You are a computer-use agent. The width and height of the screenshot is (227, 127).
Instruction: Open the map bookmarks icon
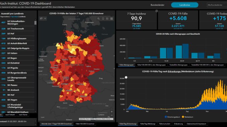103,19
